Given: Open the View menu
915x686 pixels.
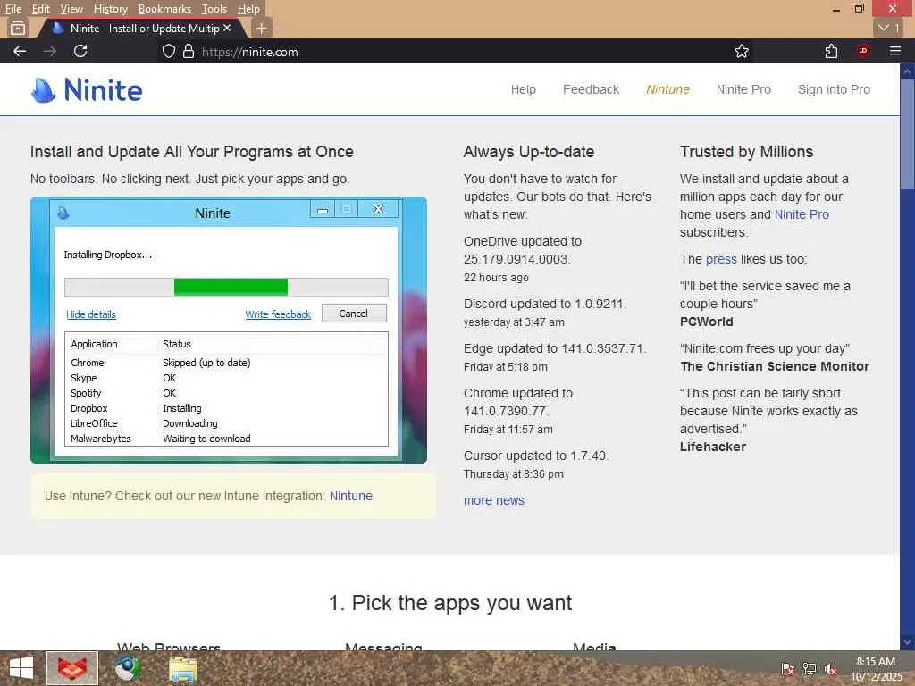Looking at the screenshot, I should tap(71, 9).
